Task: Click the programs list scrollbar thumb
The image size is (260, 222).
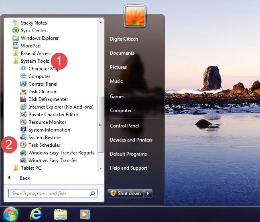Action: click(x=100, y=124)
